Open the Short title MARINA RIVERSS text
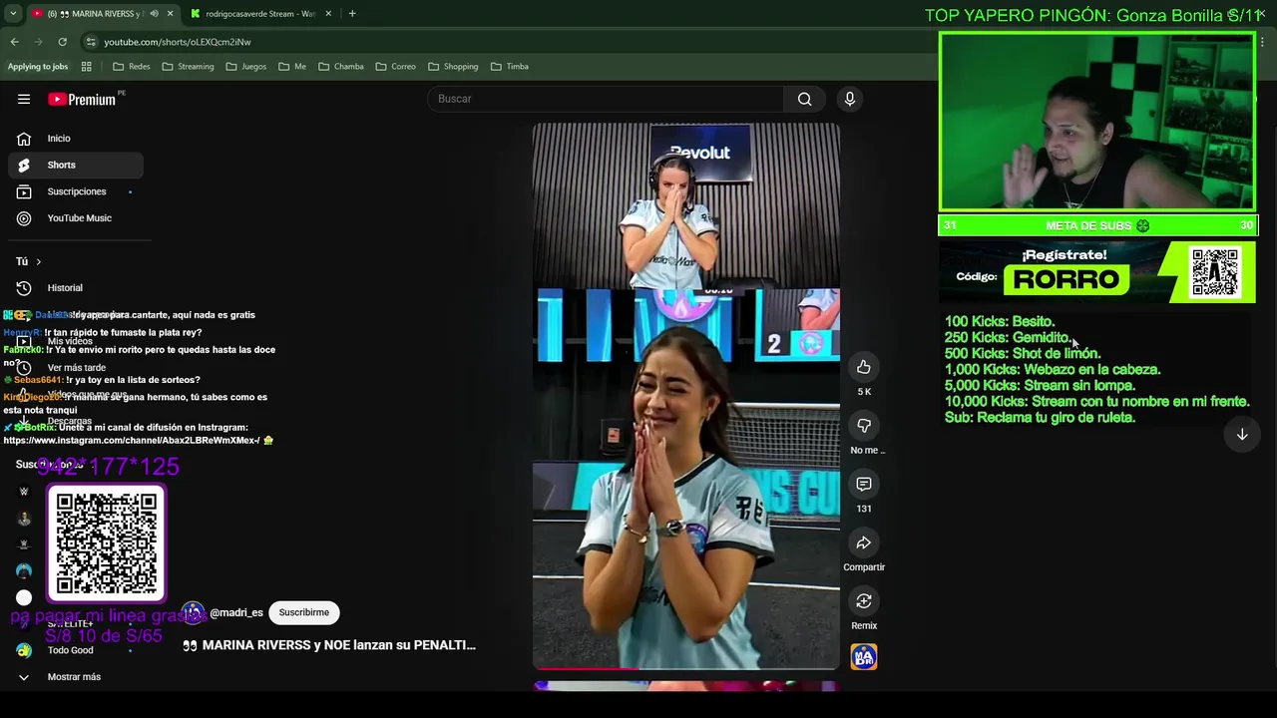The height and width of the screenshot is (718, 1277). coord(329,645)
